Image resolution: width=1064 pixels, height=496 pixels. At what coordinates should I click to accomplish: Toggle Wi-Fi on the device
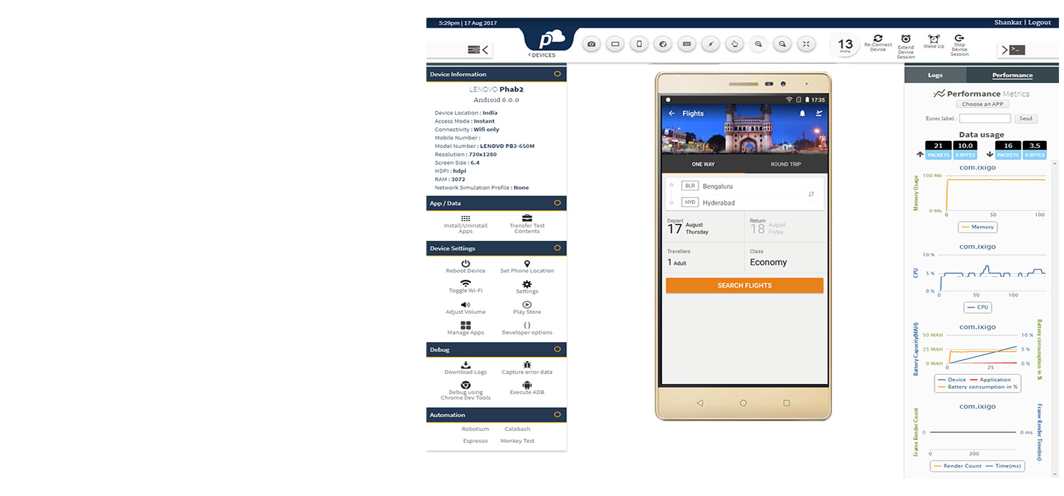pos(465,286)
